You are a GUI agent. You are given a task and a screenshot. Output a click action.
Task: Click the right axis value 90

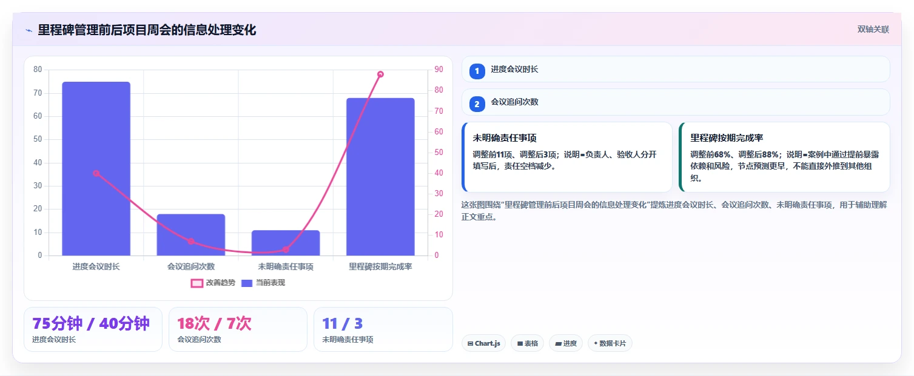(439, 70)
